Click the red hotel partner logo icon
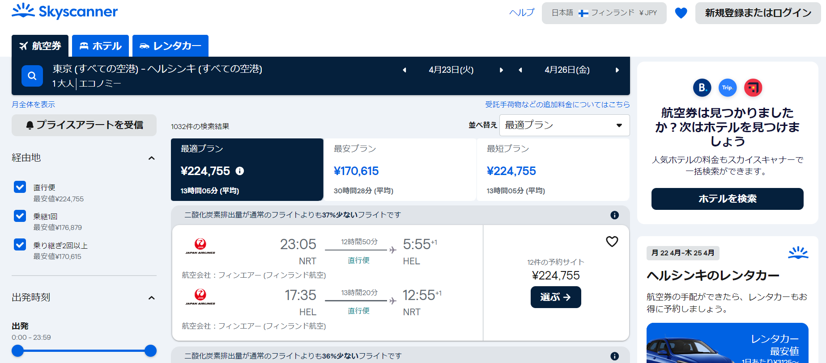Image resolution: width=826 pixels, height=363 pixels. pyautogui.click(x=753, y=88)
